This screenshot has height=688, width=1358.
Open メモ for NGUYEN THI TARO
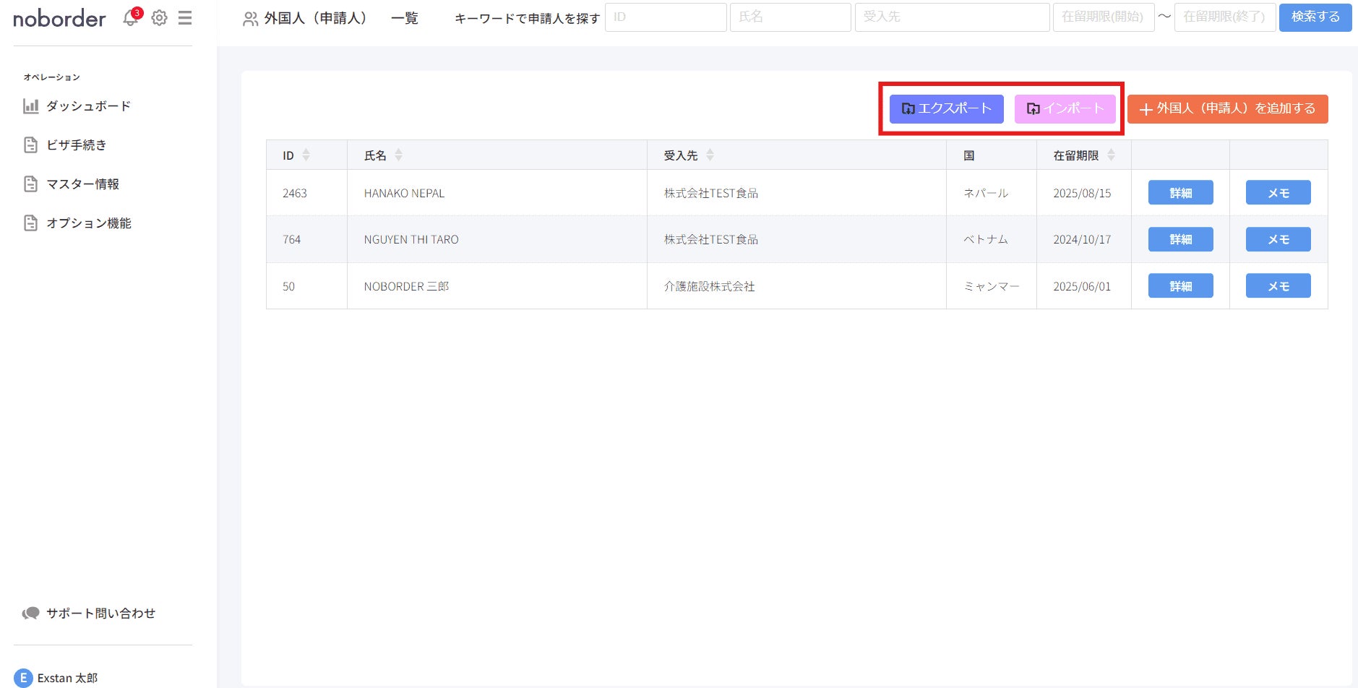pos(1278,239)
